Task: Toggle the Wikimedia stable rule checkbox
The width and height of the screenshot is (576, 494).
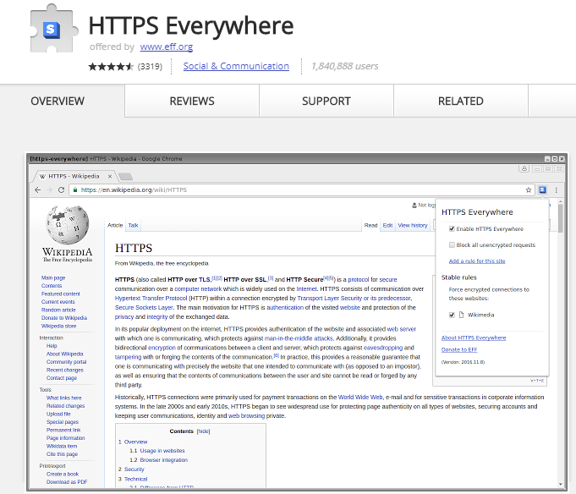Action: [452, 316]
